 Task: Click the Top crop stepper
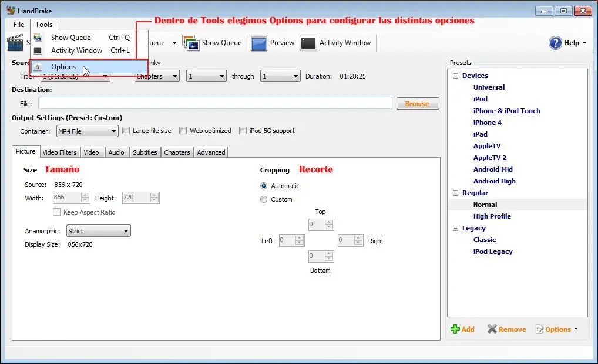pyautogui.click(x=321, y=224)
